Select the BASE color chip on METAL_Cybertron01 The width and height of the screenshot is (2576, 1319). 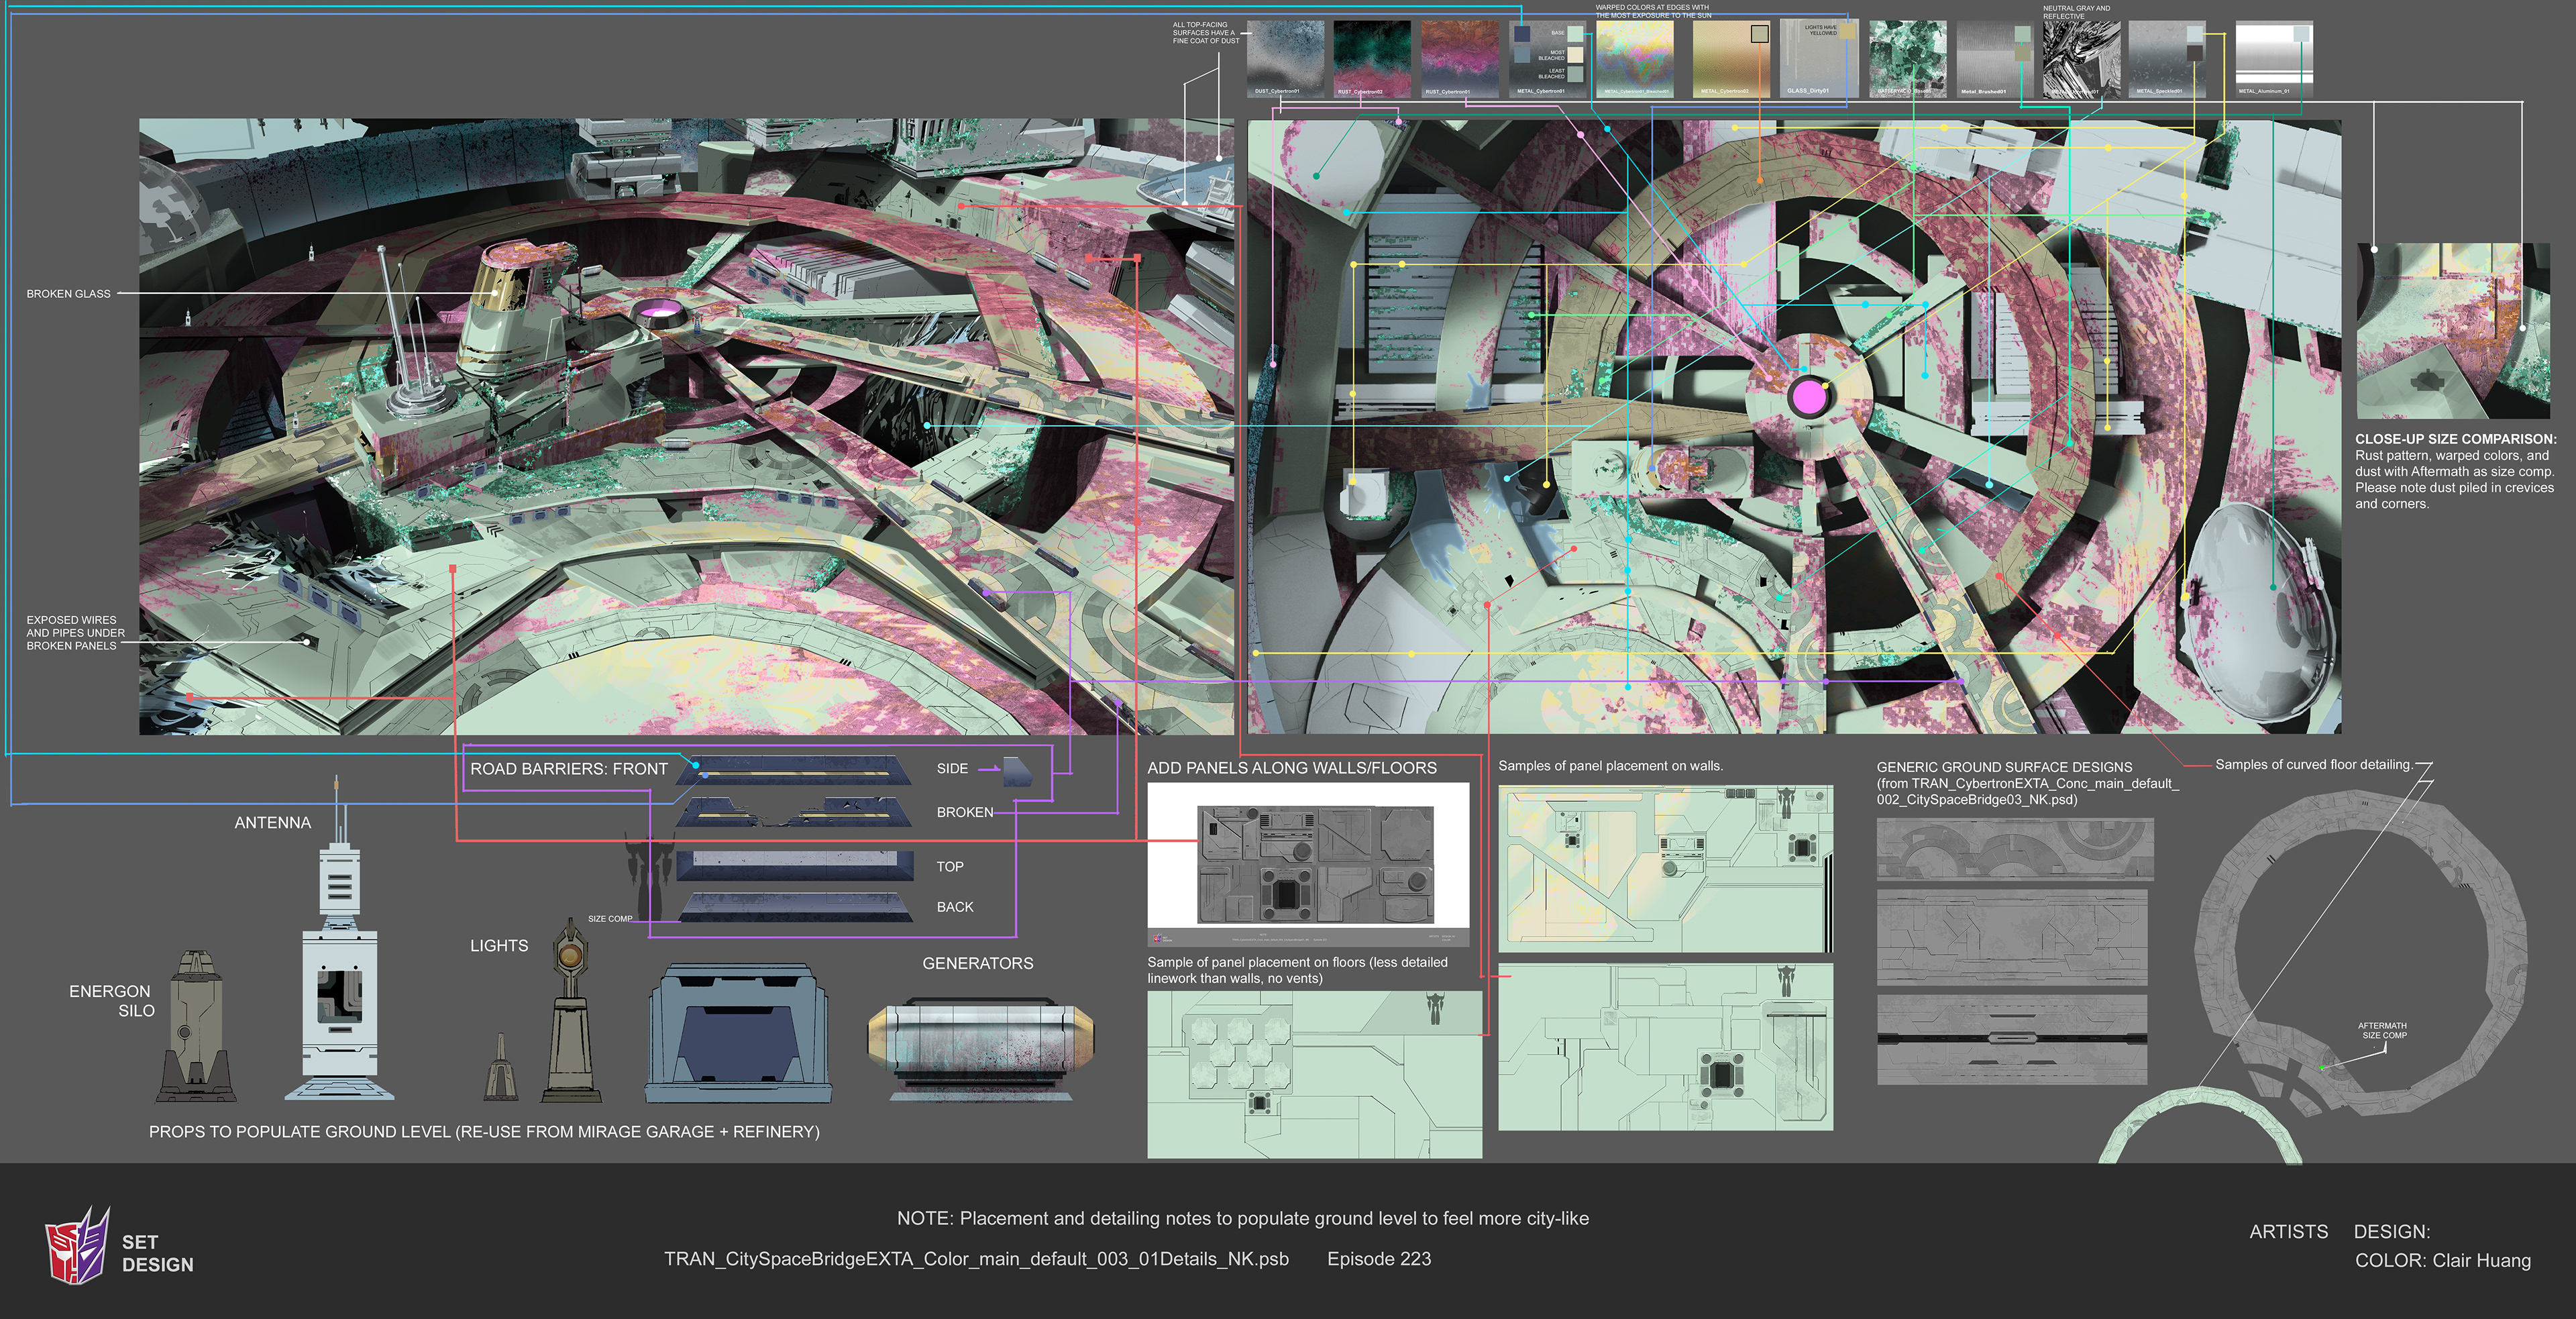click(1576, 33)
